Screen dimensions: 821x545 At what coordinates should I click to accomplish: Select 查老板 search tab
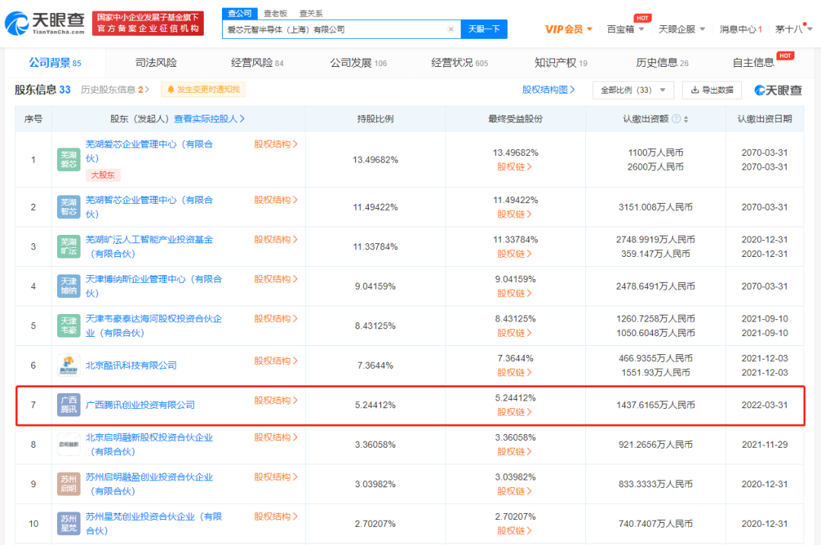pyautogui.click(x=275, y=13)
